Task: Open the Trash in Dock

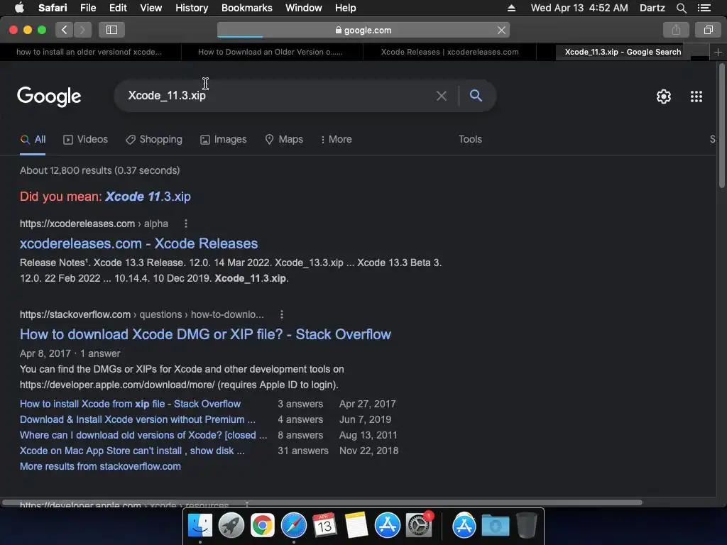Action: pyautogui.click(x=526, y=526)
